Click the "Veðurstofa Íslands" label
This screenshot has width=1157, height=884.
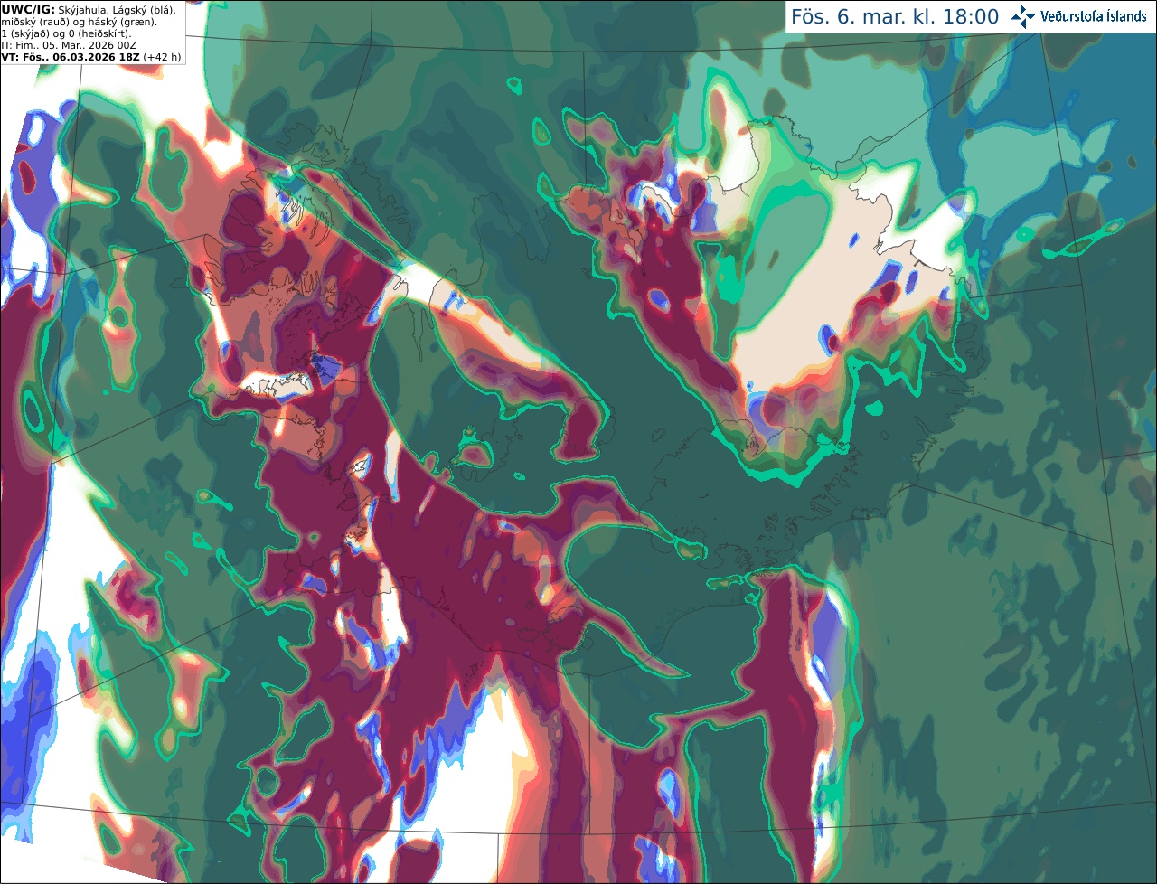1094,16
